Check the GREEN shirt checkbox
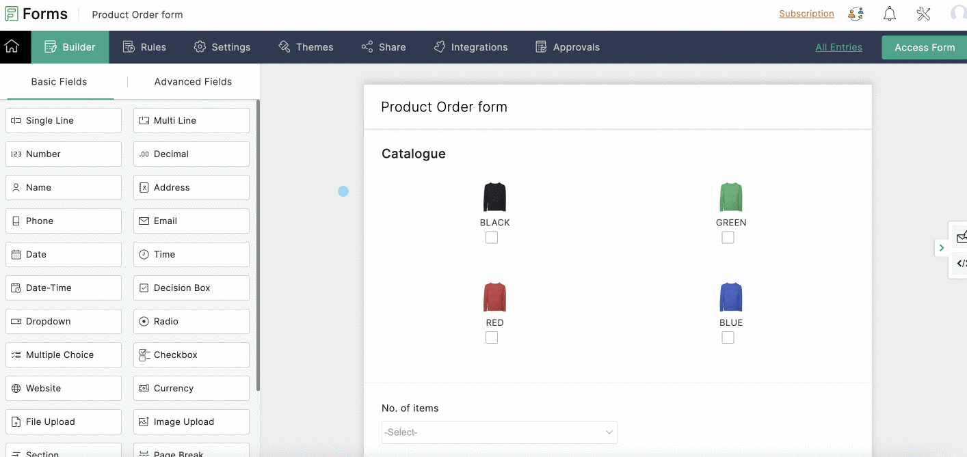This screenshot has height=457, width=967. coord(728,237)
